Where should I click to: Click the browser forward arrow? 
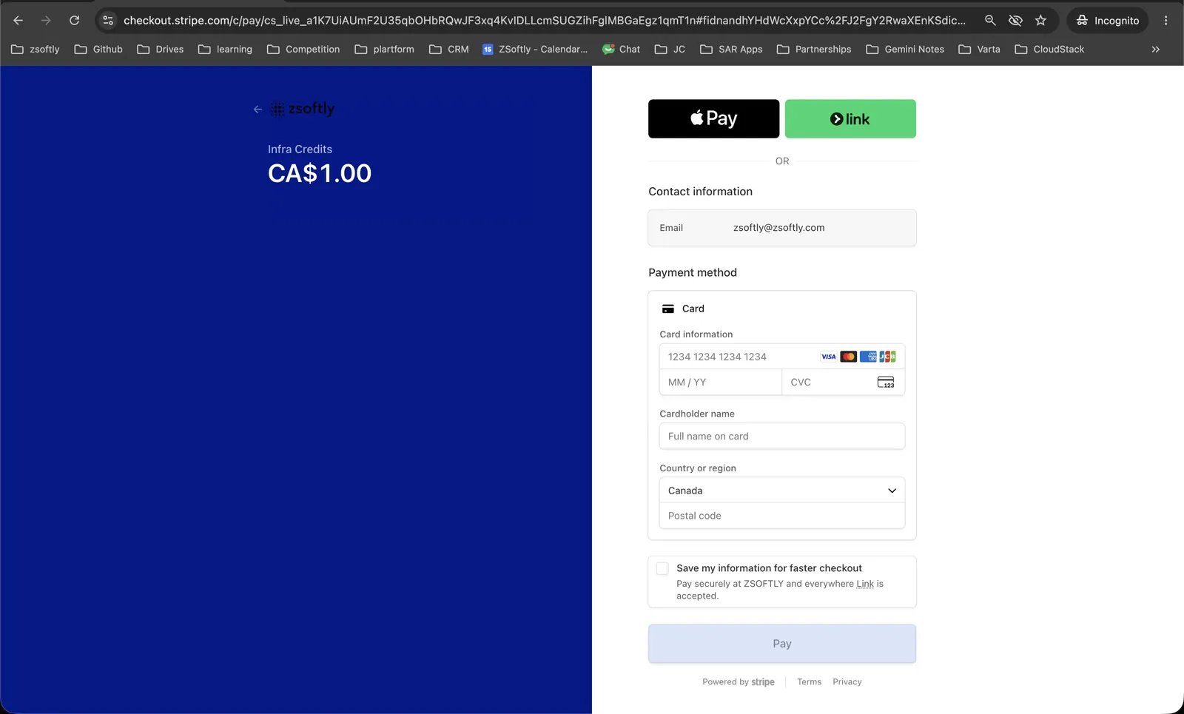(46, 21)
